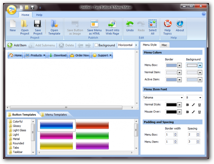This screenshot has width=214, height=164.
Task: Pick the green button template
Action: pos(92,136)
